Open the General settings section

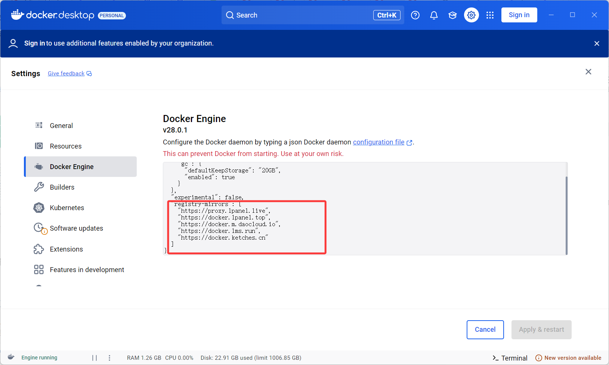tap(81, 125)
